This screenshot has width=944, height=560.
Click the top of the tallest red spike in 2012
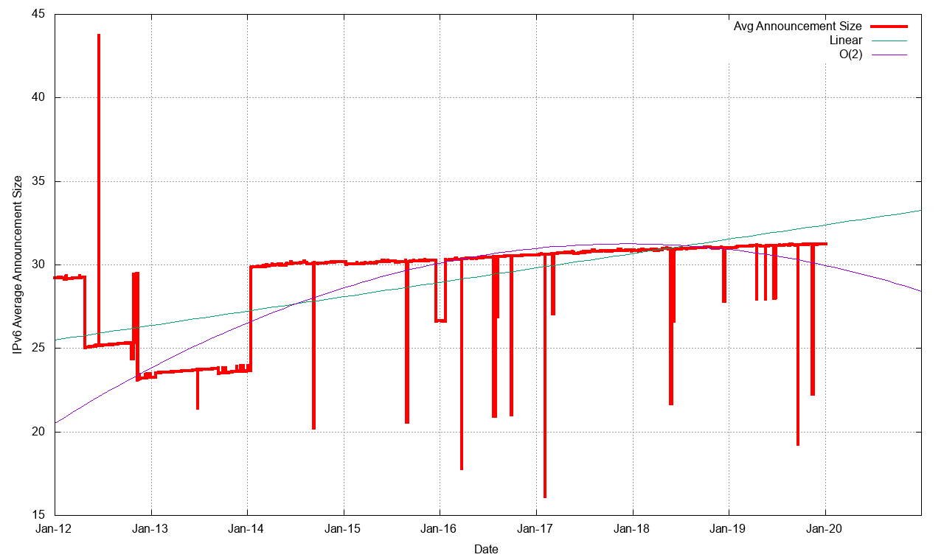(99, 35)
